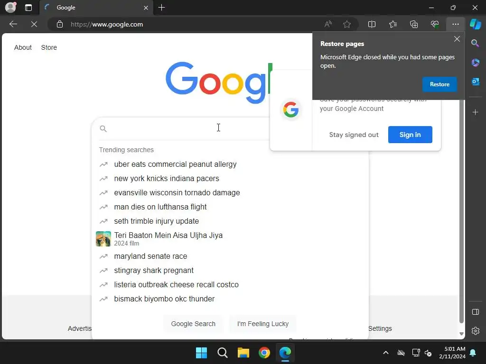This screenshot has height=364, width=486.
Task: Open a new tab
Action: (x=161, y=8)
